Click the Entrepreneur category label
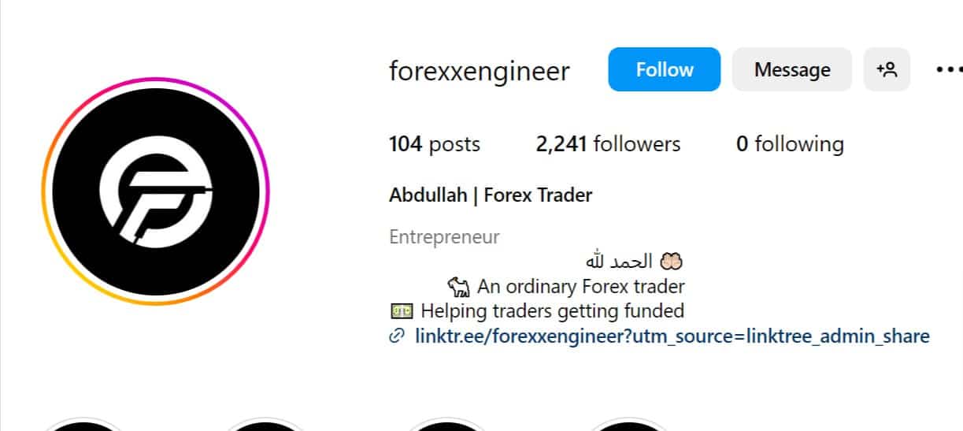This screenshot has height=431, width=963. (444, 237)
